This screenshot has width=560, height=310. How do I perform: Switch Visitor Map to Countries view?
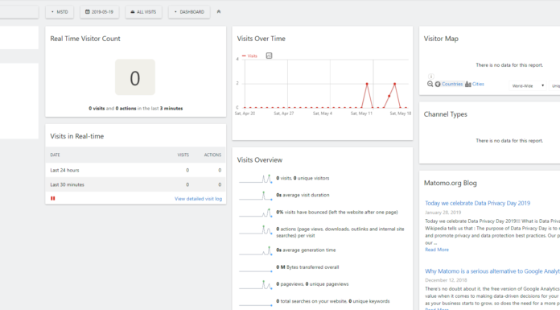coord(452,84)
